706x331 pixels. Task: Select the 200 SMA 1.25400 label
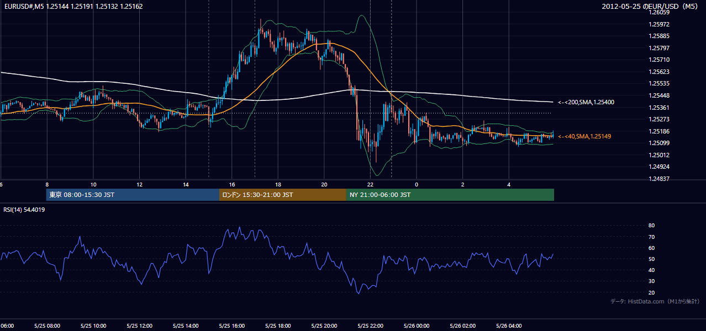(x=586, y=102)
